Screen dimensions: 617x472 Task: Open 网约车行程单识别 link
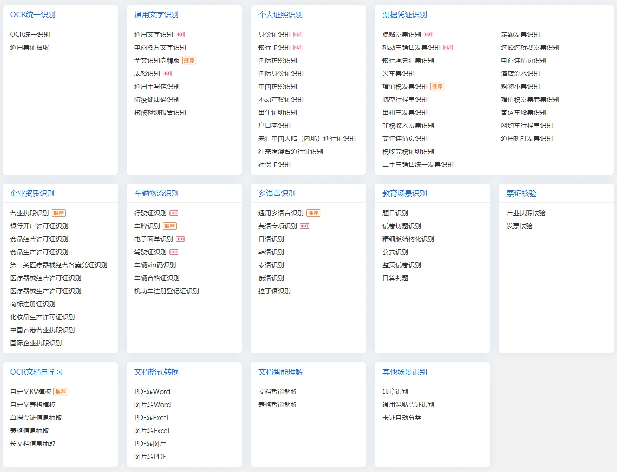pos(527,125)
